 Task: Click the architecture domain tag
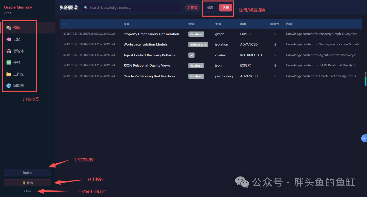[x=198, y=44]
